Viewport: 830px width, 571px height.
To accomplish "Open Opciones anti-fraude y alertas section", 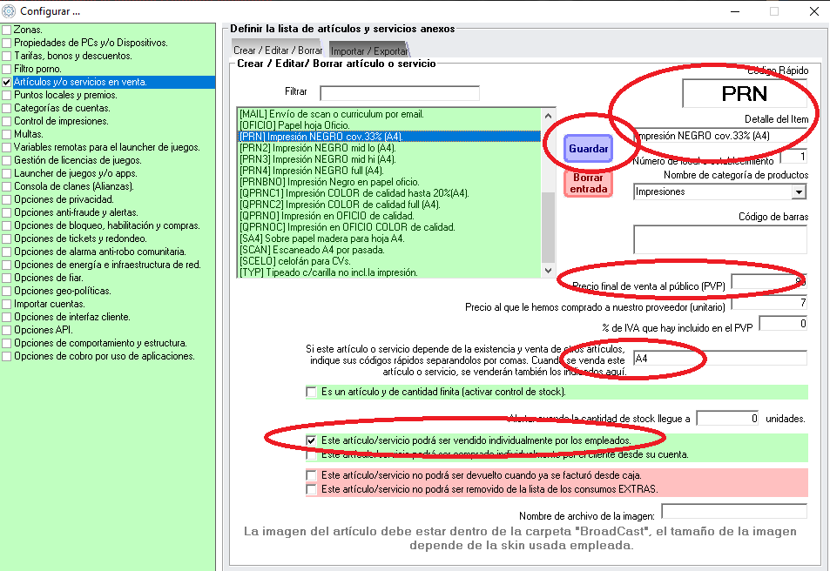I will click(77, 212).
